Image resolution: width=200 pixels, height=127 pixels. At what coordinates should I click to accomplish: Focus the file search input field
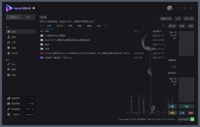tap(152, 26)
